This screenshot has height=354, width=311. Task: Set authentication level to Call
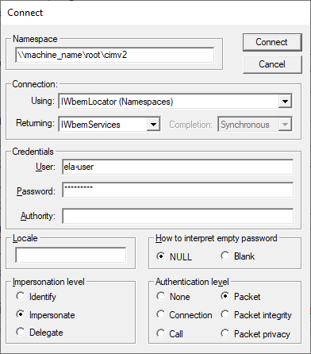coord(170,333)
